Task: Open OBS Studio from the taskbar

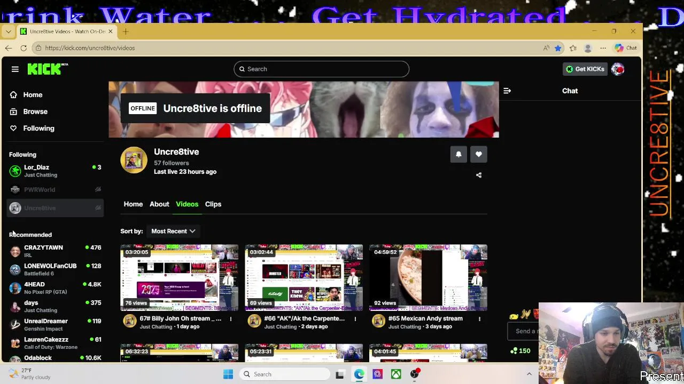Action: click(415, 374)
